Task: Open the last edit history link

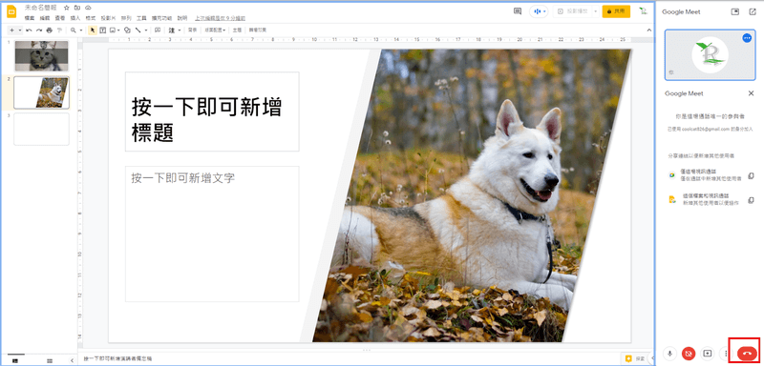Action: (221, 18)
